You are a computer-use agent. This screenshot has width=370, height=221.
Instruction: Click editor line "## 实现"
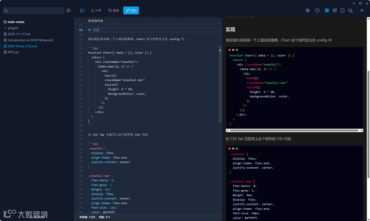pyautogui.click(x=94, y=30)
